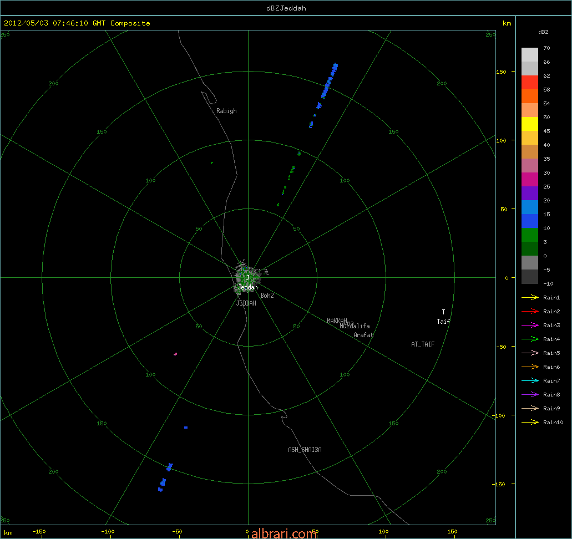Click the MAKKAH location label

pyautogui.click(x=337, y=321)
